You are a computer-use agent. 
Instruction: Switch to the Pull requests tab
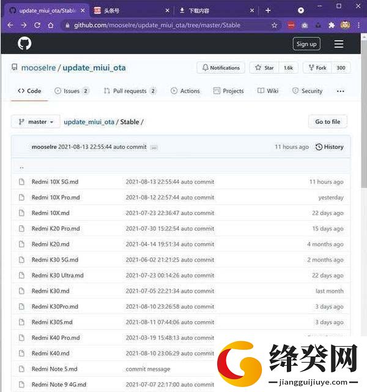point(130,91)
